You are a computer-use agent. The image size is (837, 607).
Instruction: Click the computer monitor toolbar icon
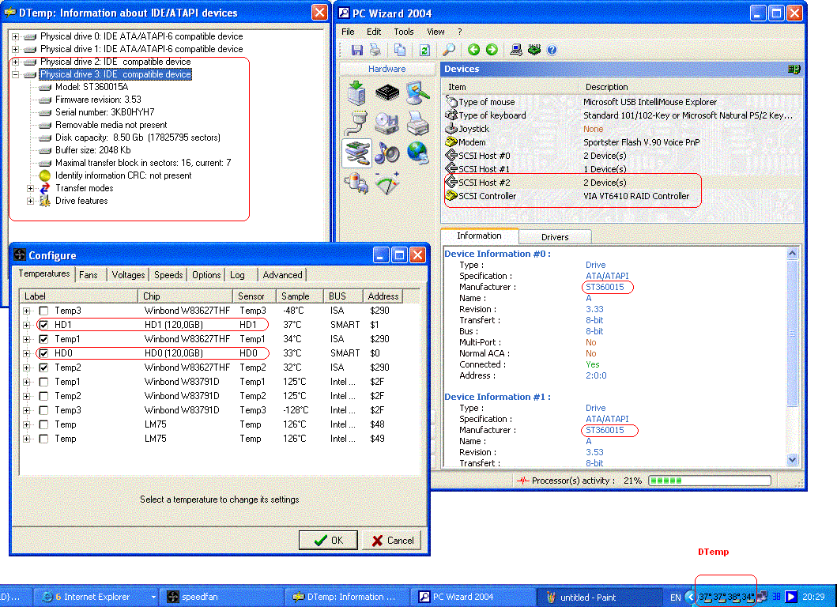point(516,50)
